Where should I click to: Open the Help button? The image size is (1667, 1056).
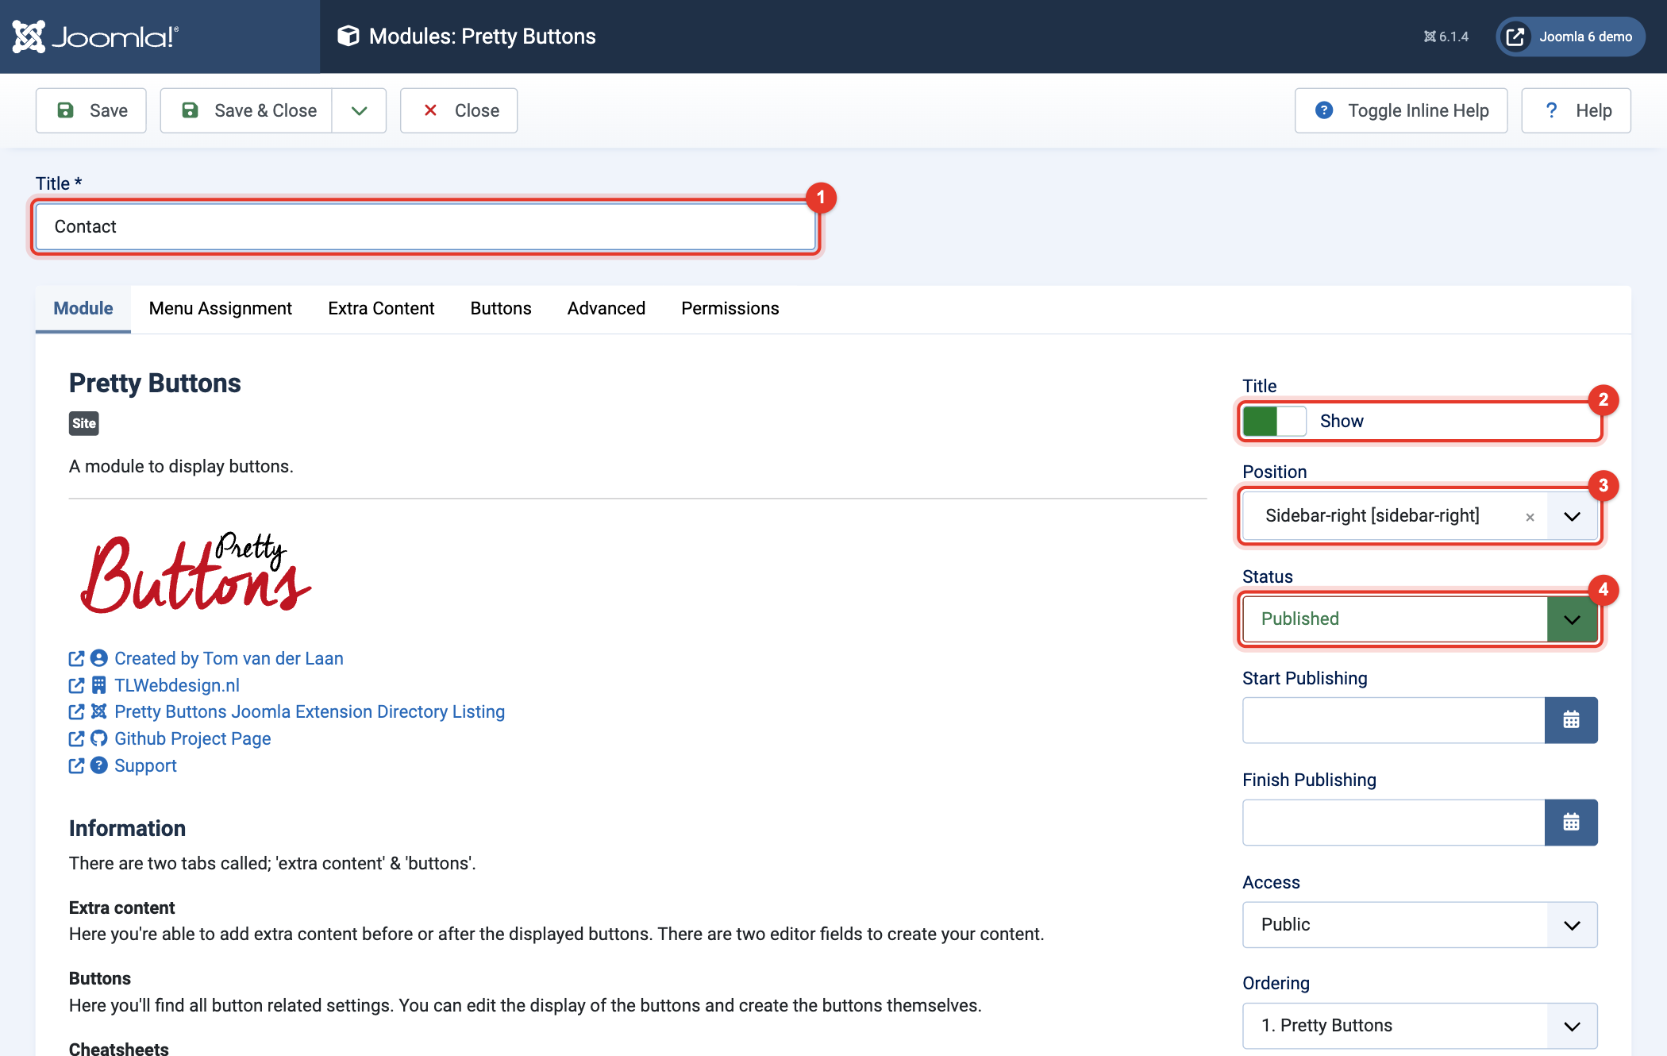[1577, 110]
